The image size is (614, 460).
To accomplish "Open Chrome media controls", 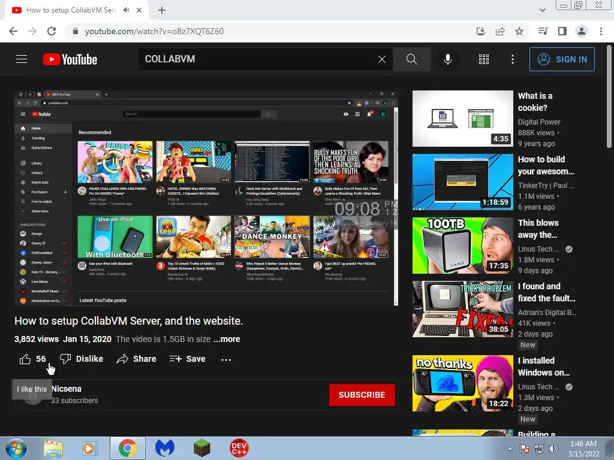I will pos(543,31).
